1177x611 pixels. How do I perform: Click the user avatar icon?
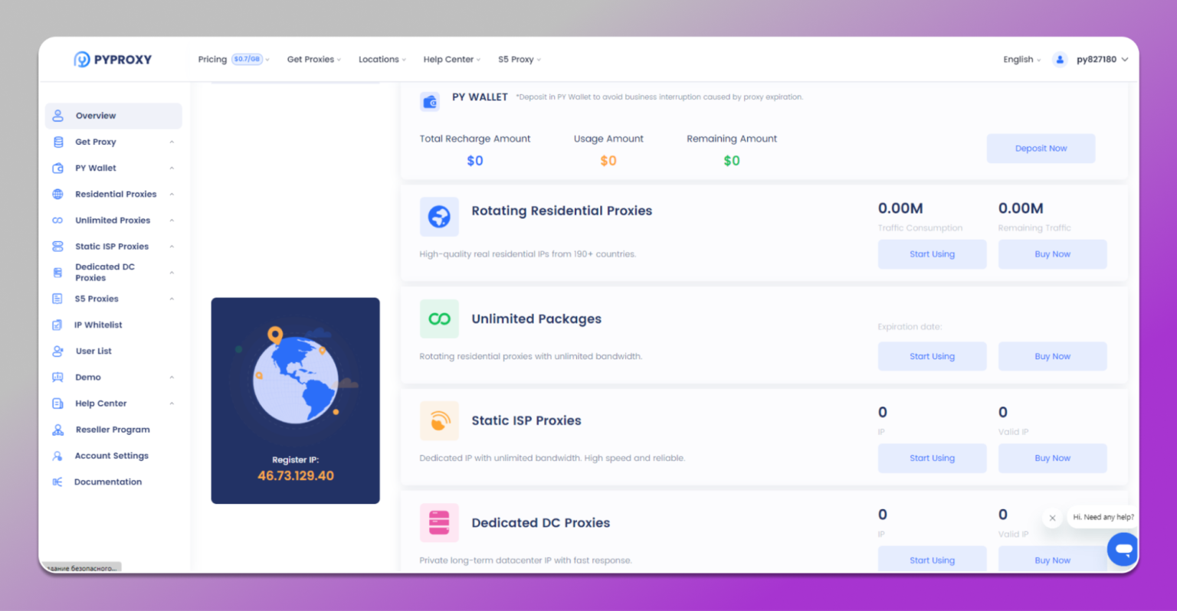pos(1060,59)
